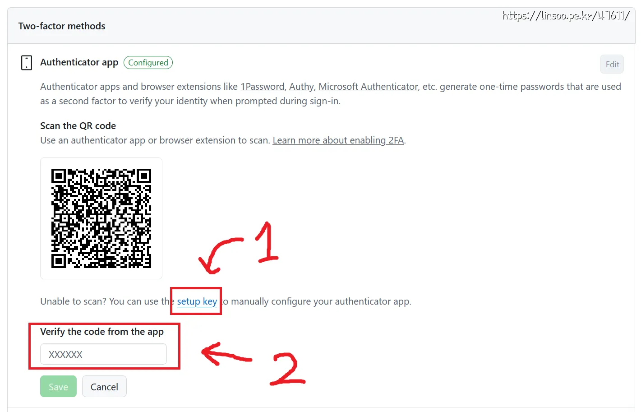Select the Two-factor methods heading

(62, 26)
